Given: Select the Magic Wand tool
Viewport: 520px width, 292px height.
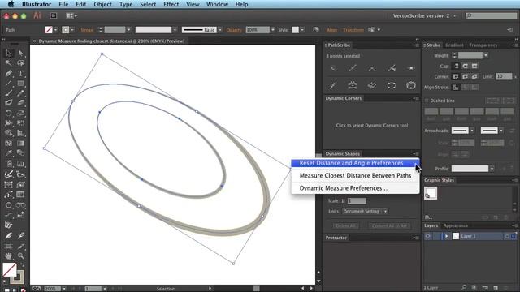Looking at the screenshot, I should pos(9,63).
